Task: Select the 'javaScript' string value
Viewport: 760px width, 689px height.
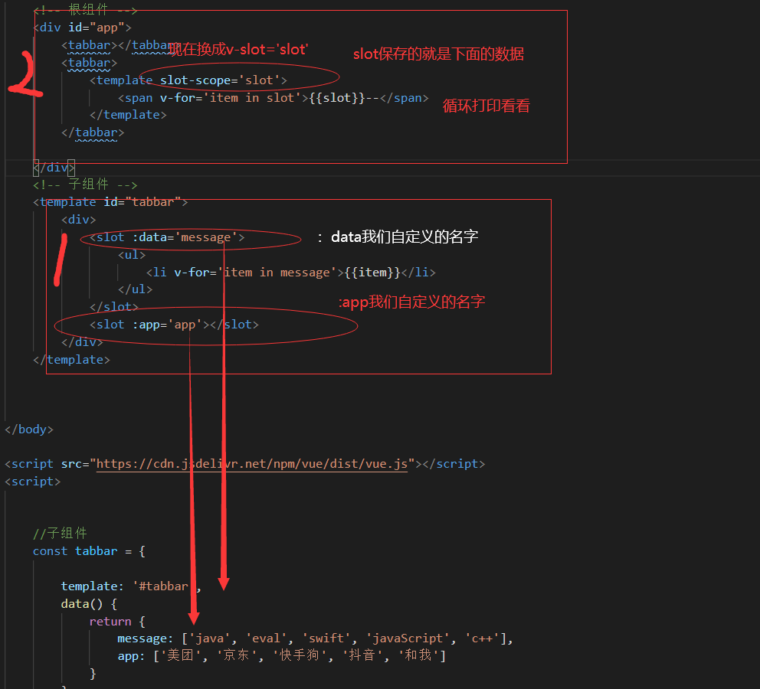Action: tap(408, 638)
